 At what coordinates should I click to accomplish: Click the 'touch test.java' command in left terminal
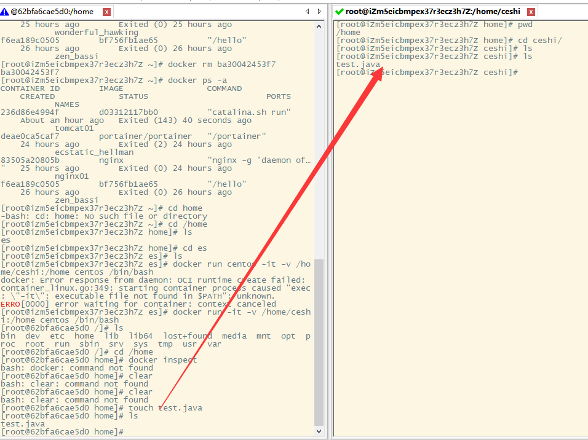[x=165, y=408]
